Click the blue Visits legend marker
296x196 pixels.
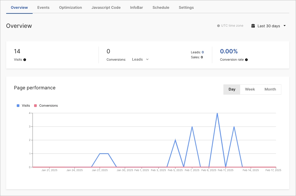(x=18, y=105)
